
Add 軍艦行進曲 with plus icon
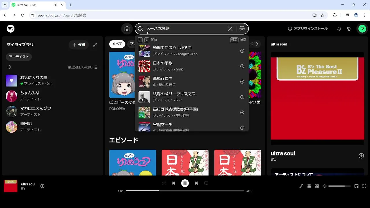point(242,82)
